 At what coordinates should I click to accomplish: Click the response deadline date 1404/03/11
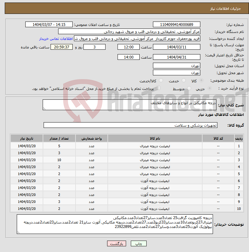[177, 47]
